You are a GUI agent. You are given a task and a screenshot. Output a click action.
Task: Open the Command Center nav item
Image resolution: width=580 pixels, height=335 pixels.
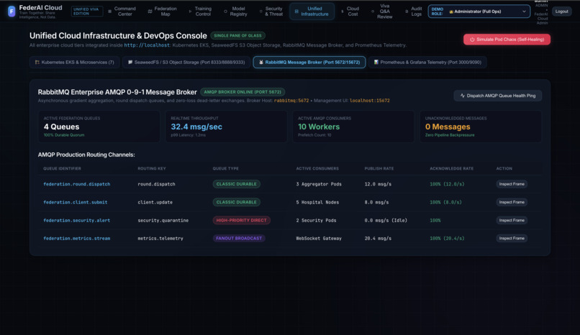coord(122,12)
